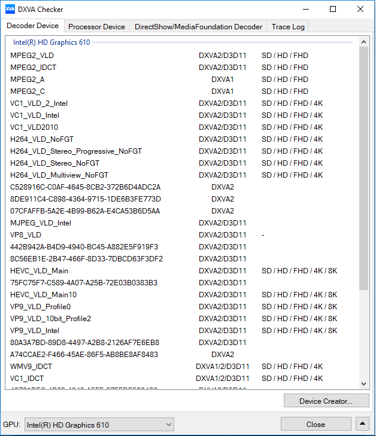Select the VP8_VLD decoder row
The image size is (376, 436).
tap(181, 235)
